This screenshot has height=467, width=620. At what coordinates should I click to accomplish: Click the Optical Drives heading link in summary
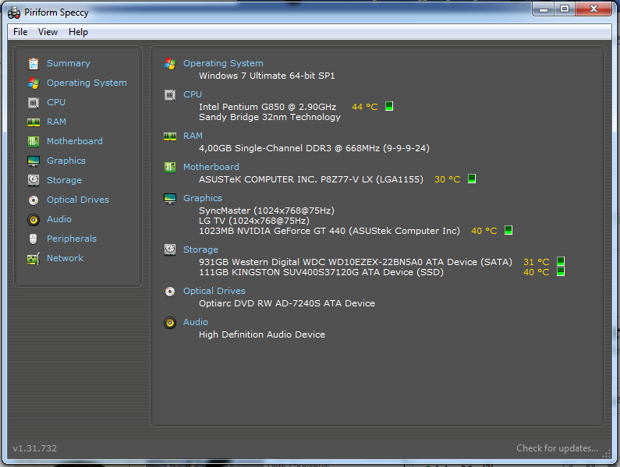(214, 291)
